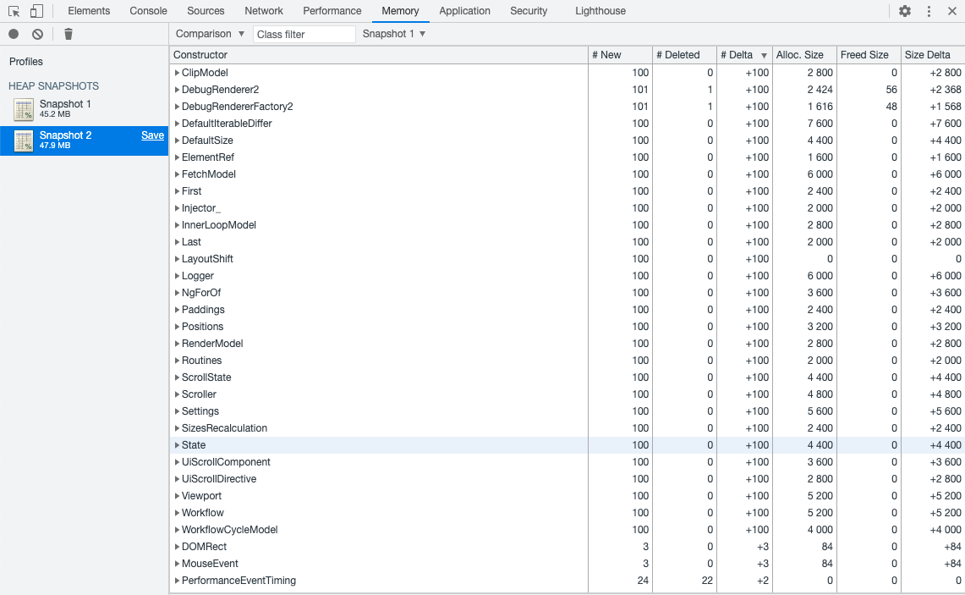Select the UiScrollDirective row
965x595 pixels.
(x=567, y=479)
